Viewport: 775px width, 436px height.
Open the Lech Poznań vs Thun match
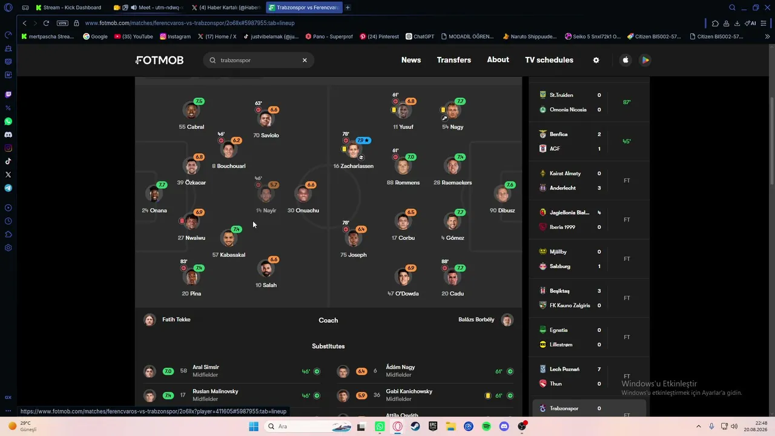pos(590,376)
